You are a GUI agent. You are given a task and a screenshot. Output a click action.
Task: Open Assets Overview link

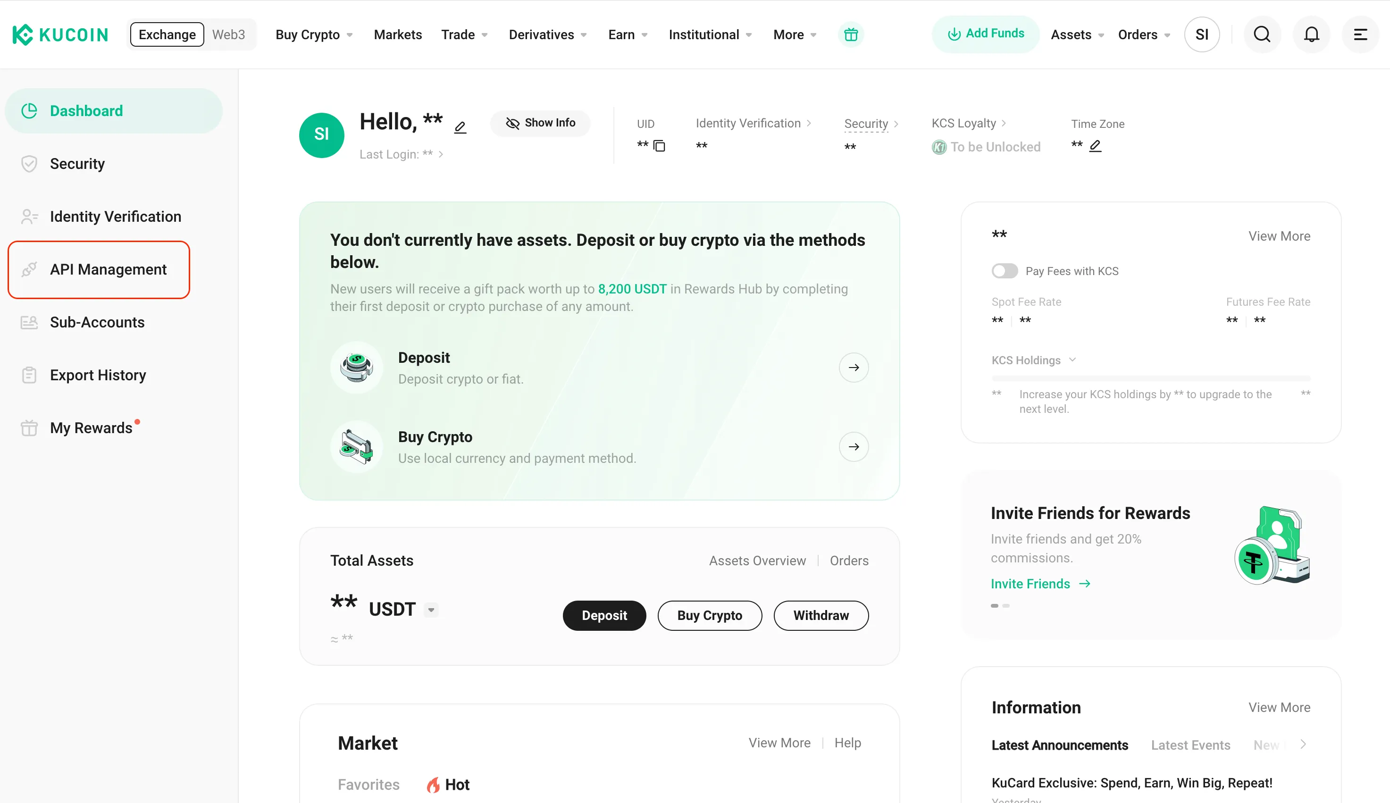coord(757,561)
